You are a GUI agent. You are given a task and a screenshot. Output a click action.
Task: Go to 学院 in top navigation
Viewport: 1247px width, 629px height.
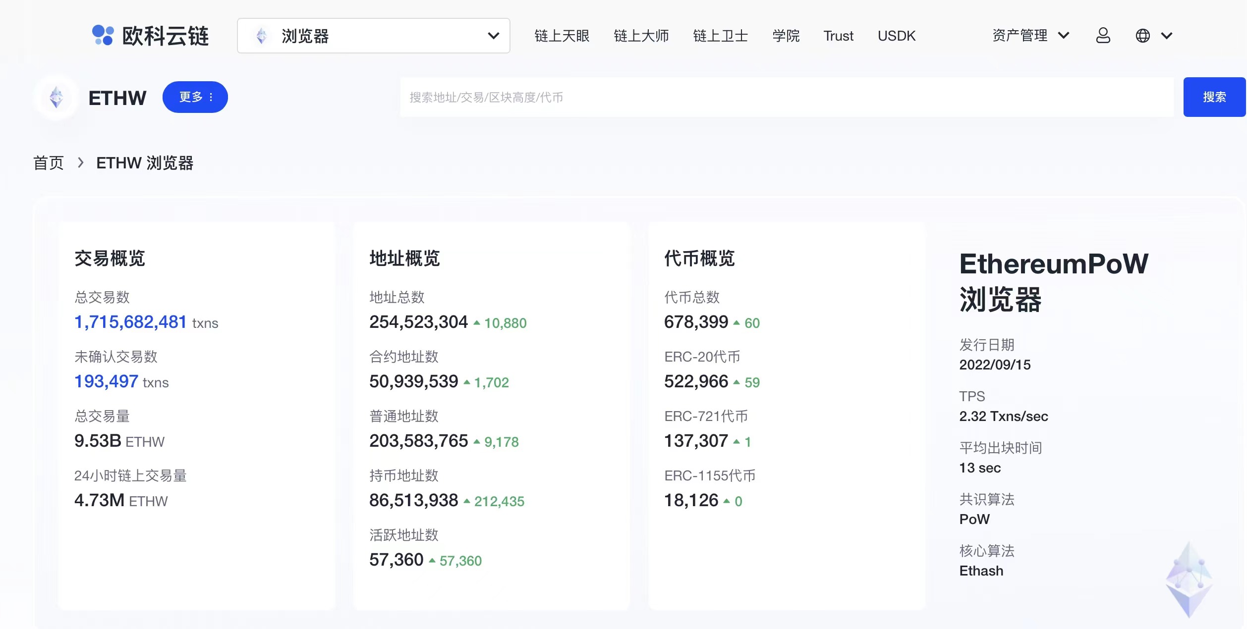786,36
